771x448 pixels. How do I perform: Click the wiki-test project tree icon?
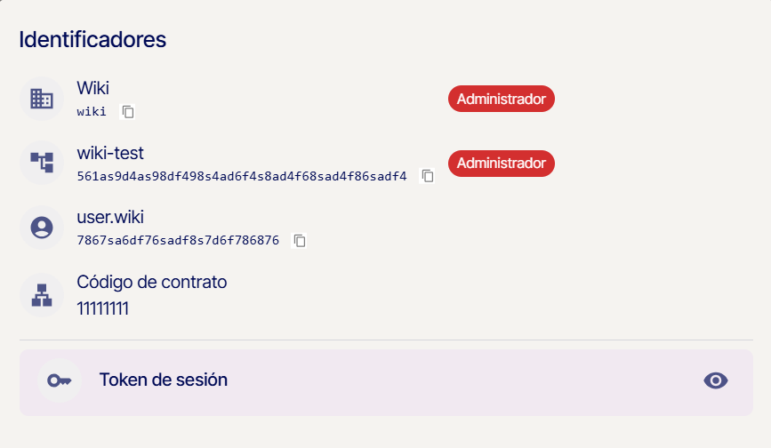tap(42, 163)
